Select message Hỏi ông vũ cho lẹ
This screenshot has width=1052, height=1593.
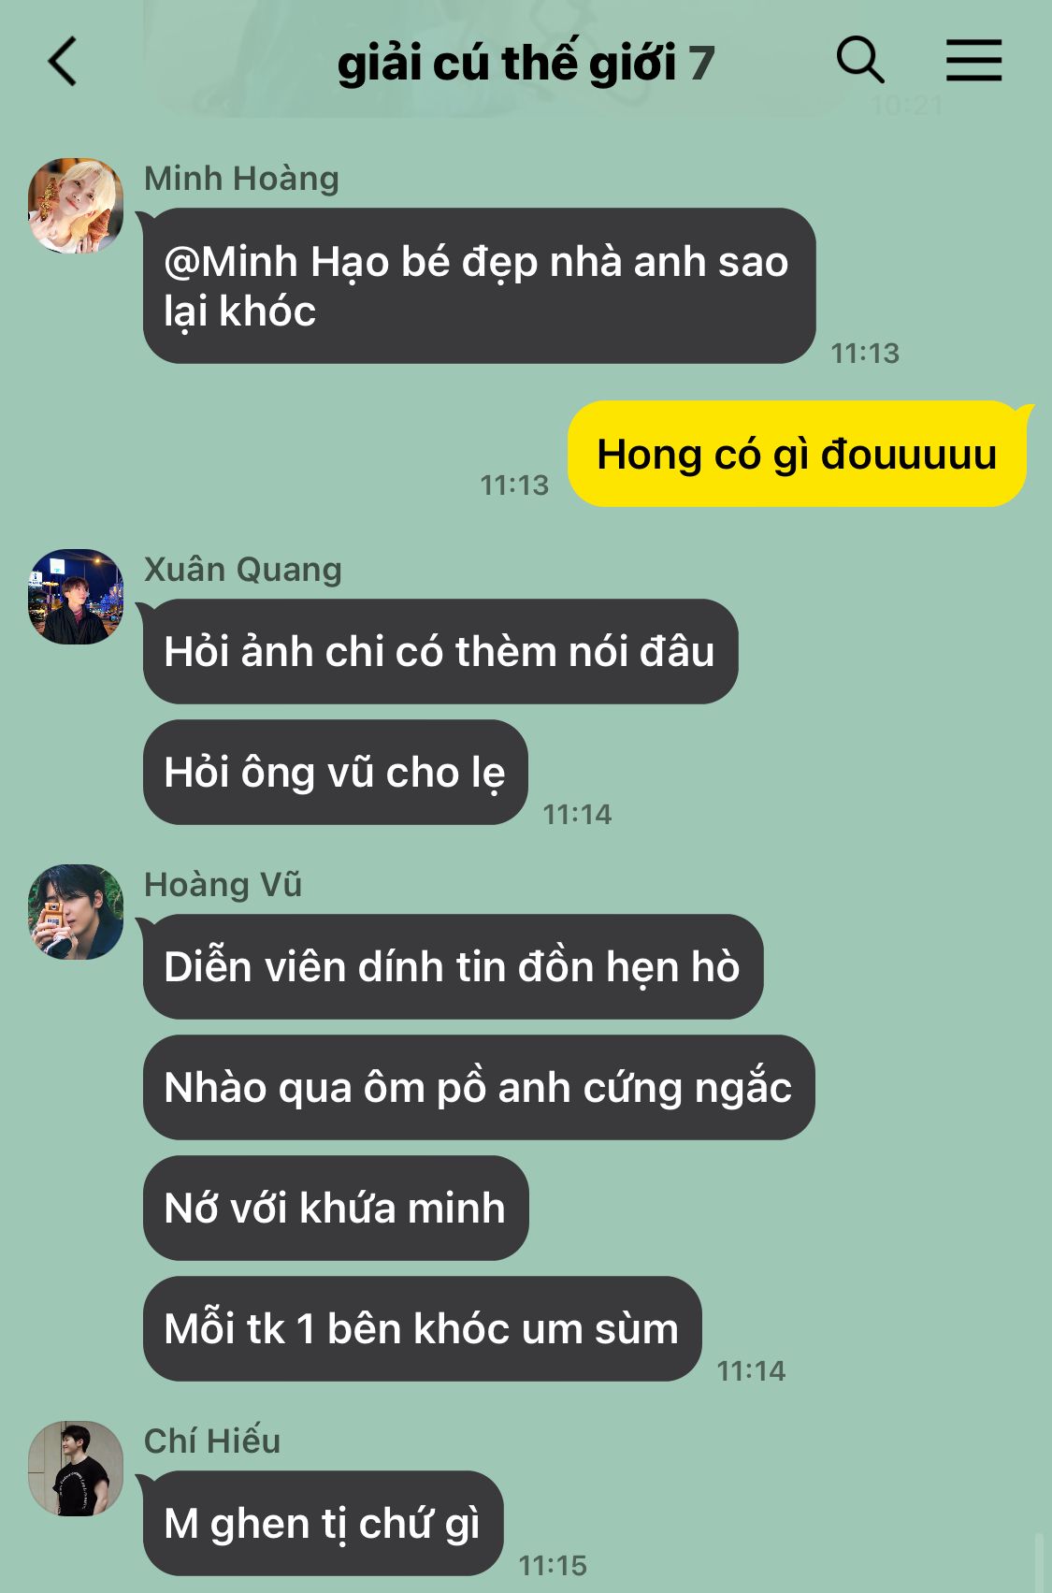[x=336, y=772]
